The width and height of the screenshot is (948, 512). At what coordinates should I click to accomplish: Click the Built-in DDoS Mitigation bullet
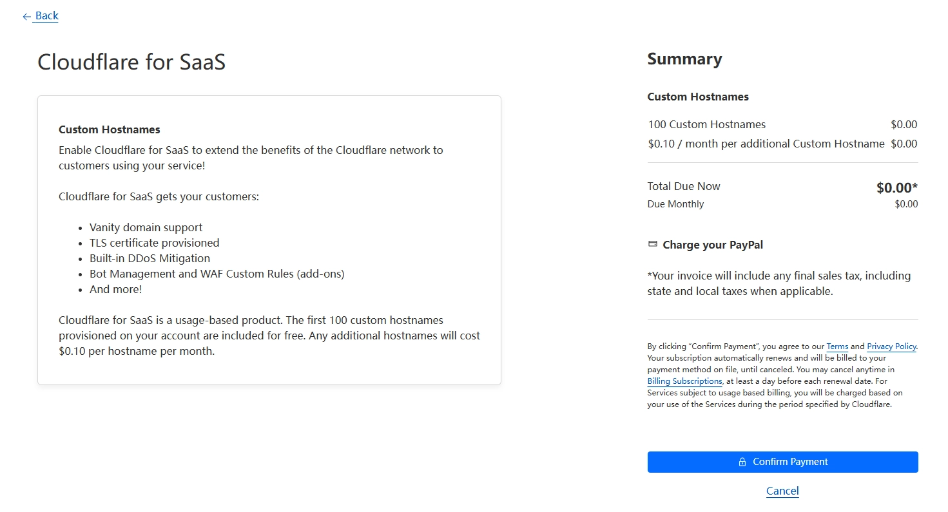pyautogui.click(x=150, y=258)
